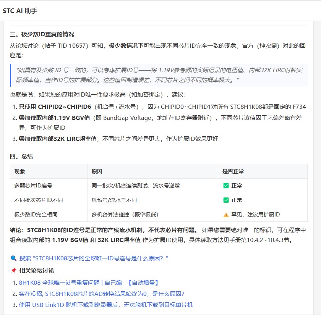This screenshot has width=321, height=318.
Task: Click bold text 1.19V BGV值 in conclusion
Action: (x=70, y=240)
